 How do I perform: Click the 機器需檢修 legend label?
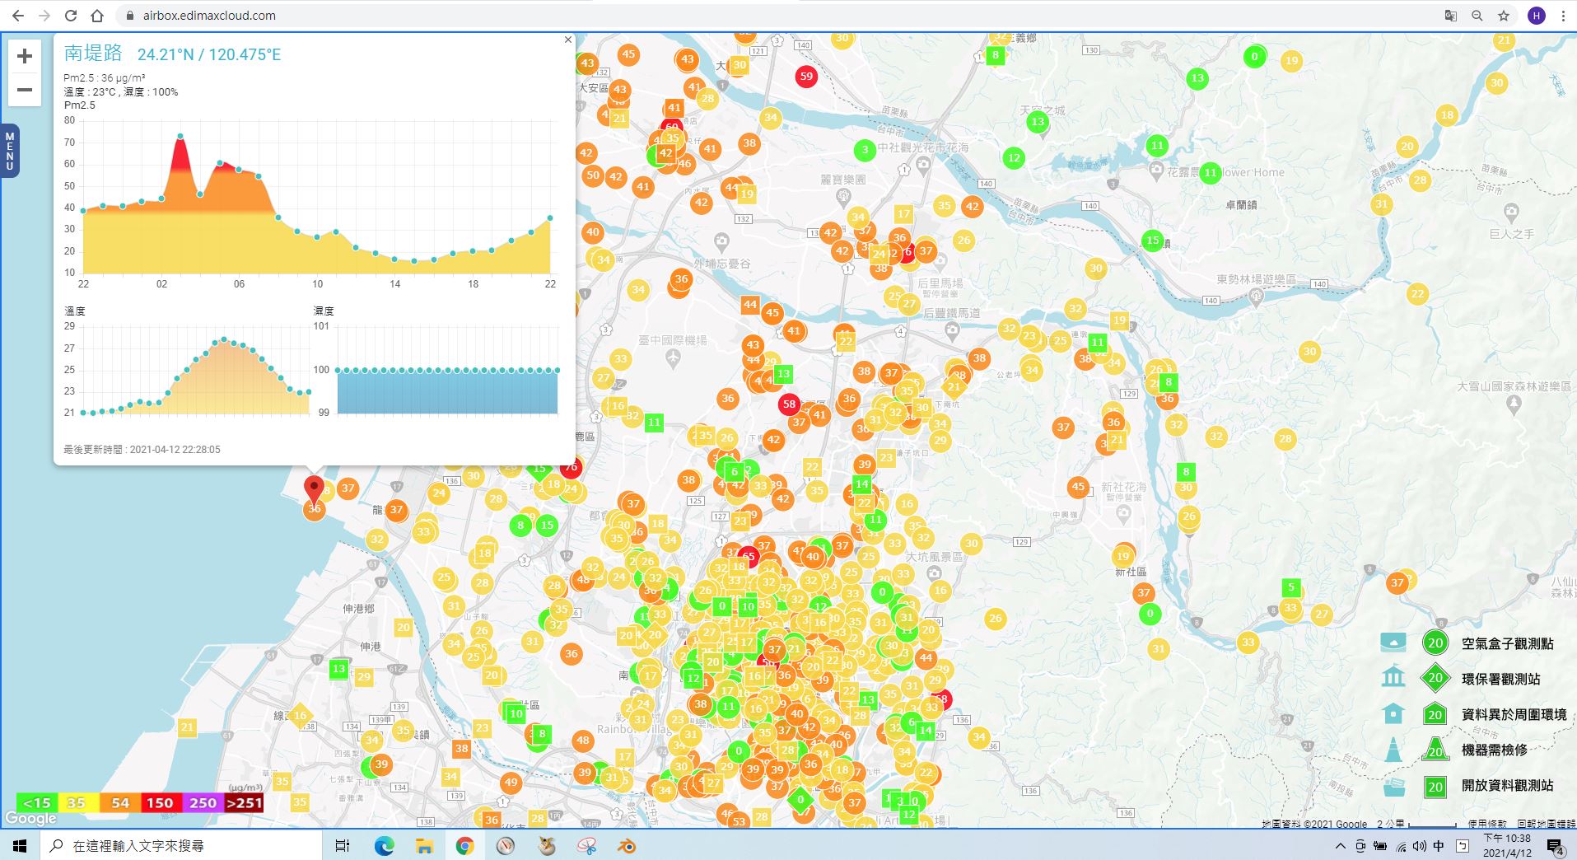pos(1494,750)
